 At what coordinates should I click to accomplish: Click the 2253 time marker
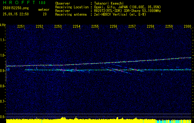pos(58,26)
